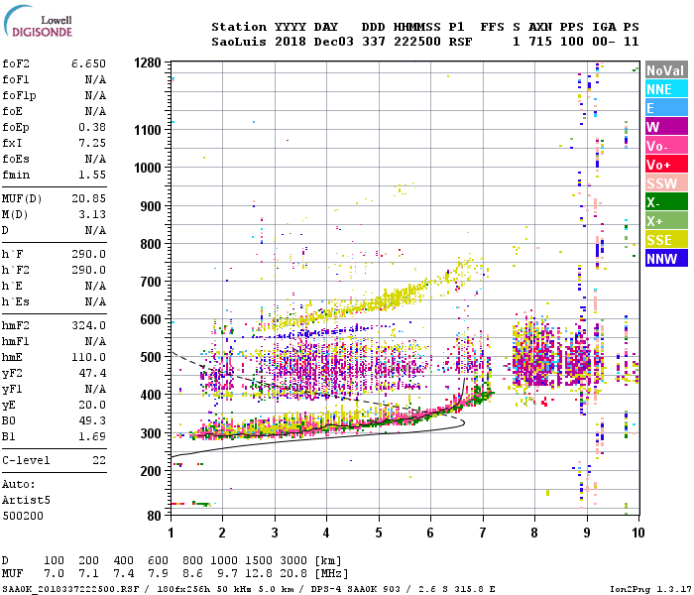Screen dimensions: 694x595
Task: Select the SSW legend color box
Action: pos(666,182)
